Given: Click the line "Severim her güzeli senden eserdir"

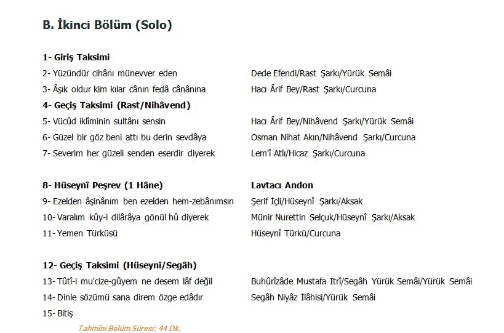Looking at the screenshot, I should click(x=129, y=153).
